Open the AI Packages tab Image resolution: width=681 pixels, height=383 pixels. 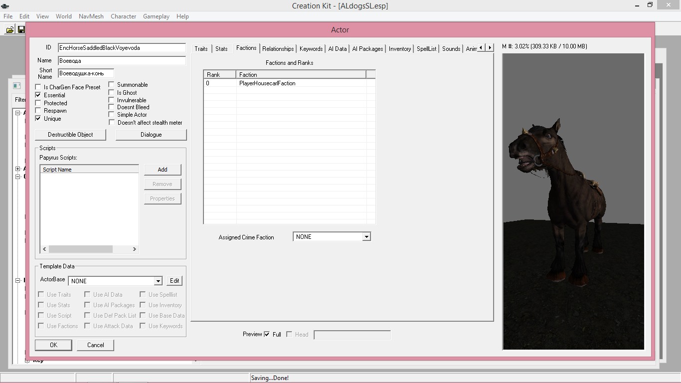point(367,49)
